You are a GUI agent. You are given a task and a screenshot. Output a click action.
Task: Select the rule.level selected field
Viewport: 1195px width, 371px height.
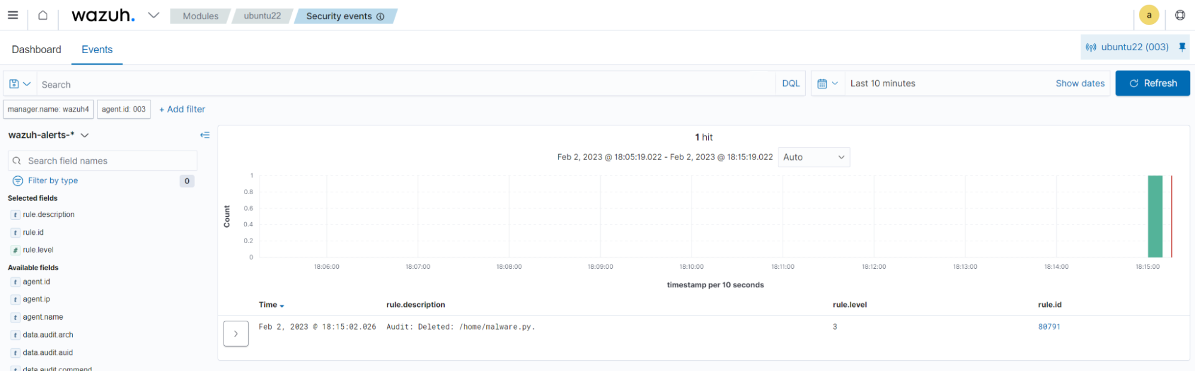(x=38, y=250)
